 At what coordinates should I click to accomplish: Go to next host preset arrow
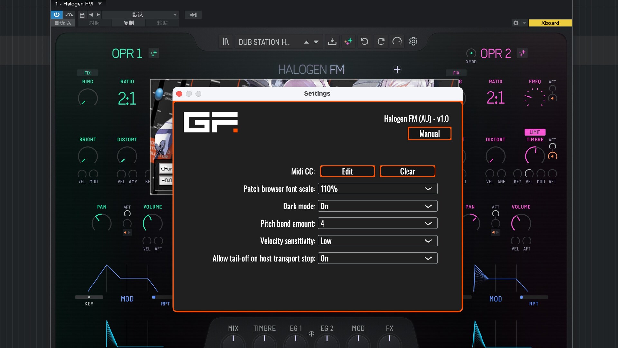[98, 15]
